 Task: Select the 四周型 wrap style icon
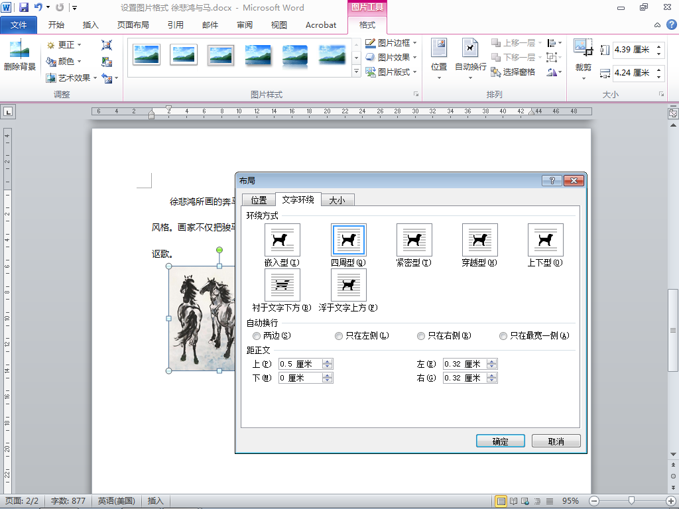point(349,240)
